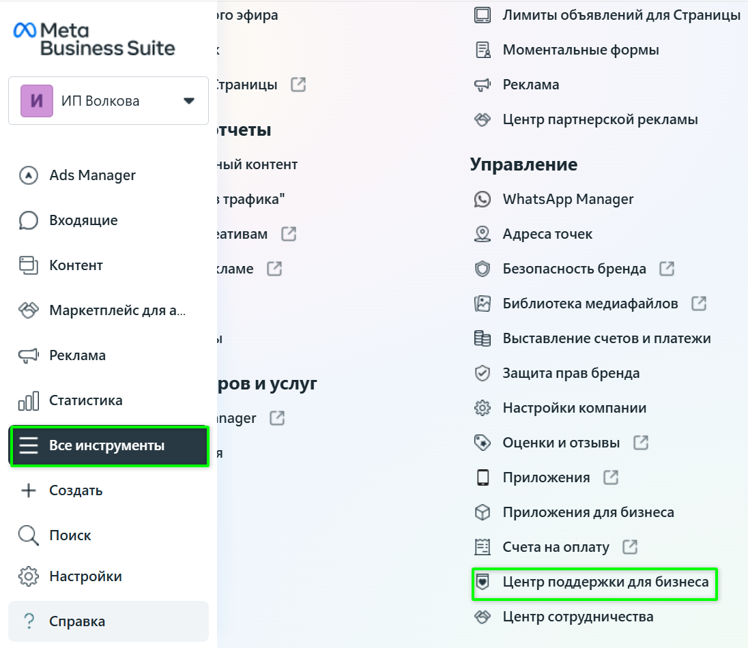Viewport: 748px width, 648px height.
Task: Open Поиск in the sidebar
Action: [70, 535]
